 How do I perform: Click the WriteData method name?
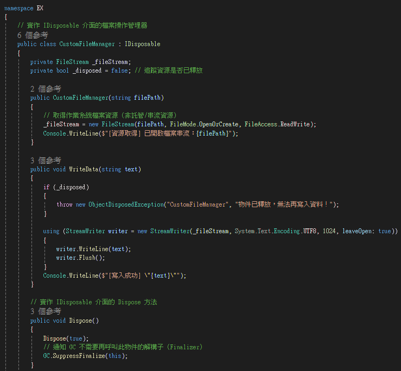click(84, 169)
